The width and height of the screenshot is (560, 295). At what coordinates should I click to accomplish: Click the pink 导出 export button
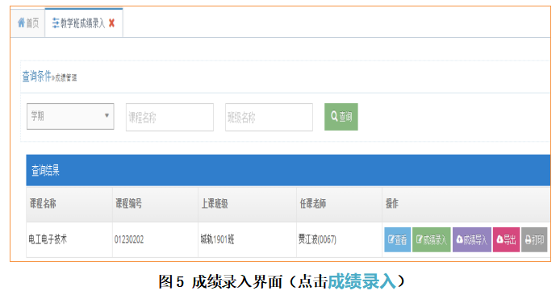pyautogui.click(x=506, y=239)
